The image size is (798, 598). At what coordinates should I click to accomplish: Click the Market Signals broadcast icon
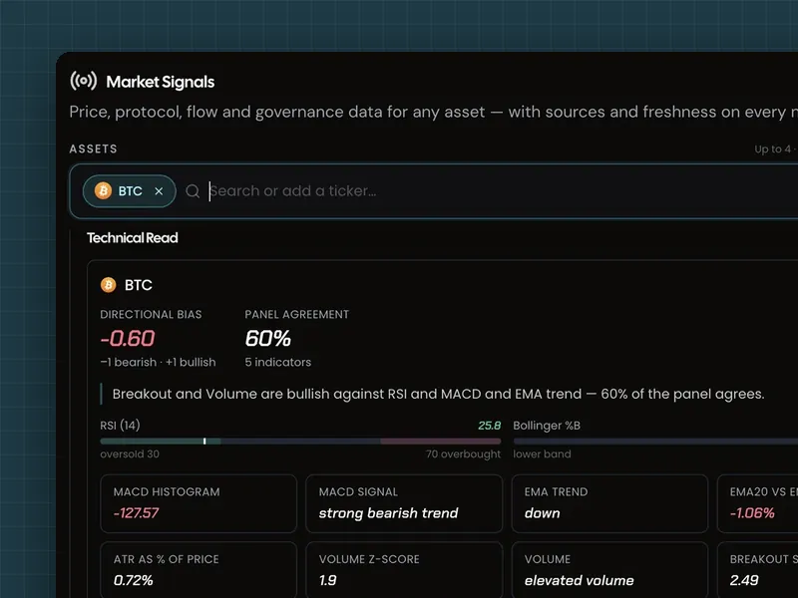coord(84,81)
